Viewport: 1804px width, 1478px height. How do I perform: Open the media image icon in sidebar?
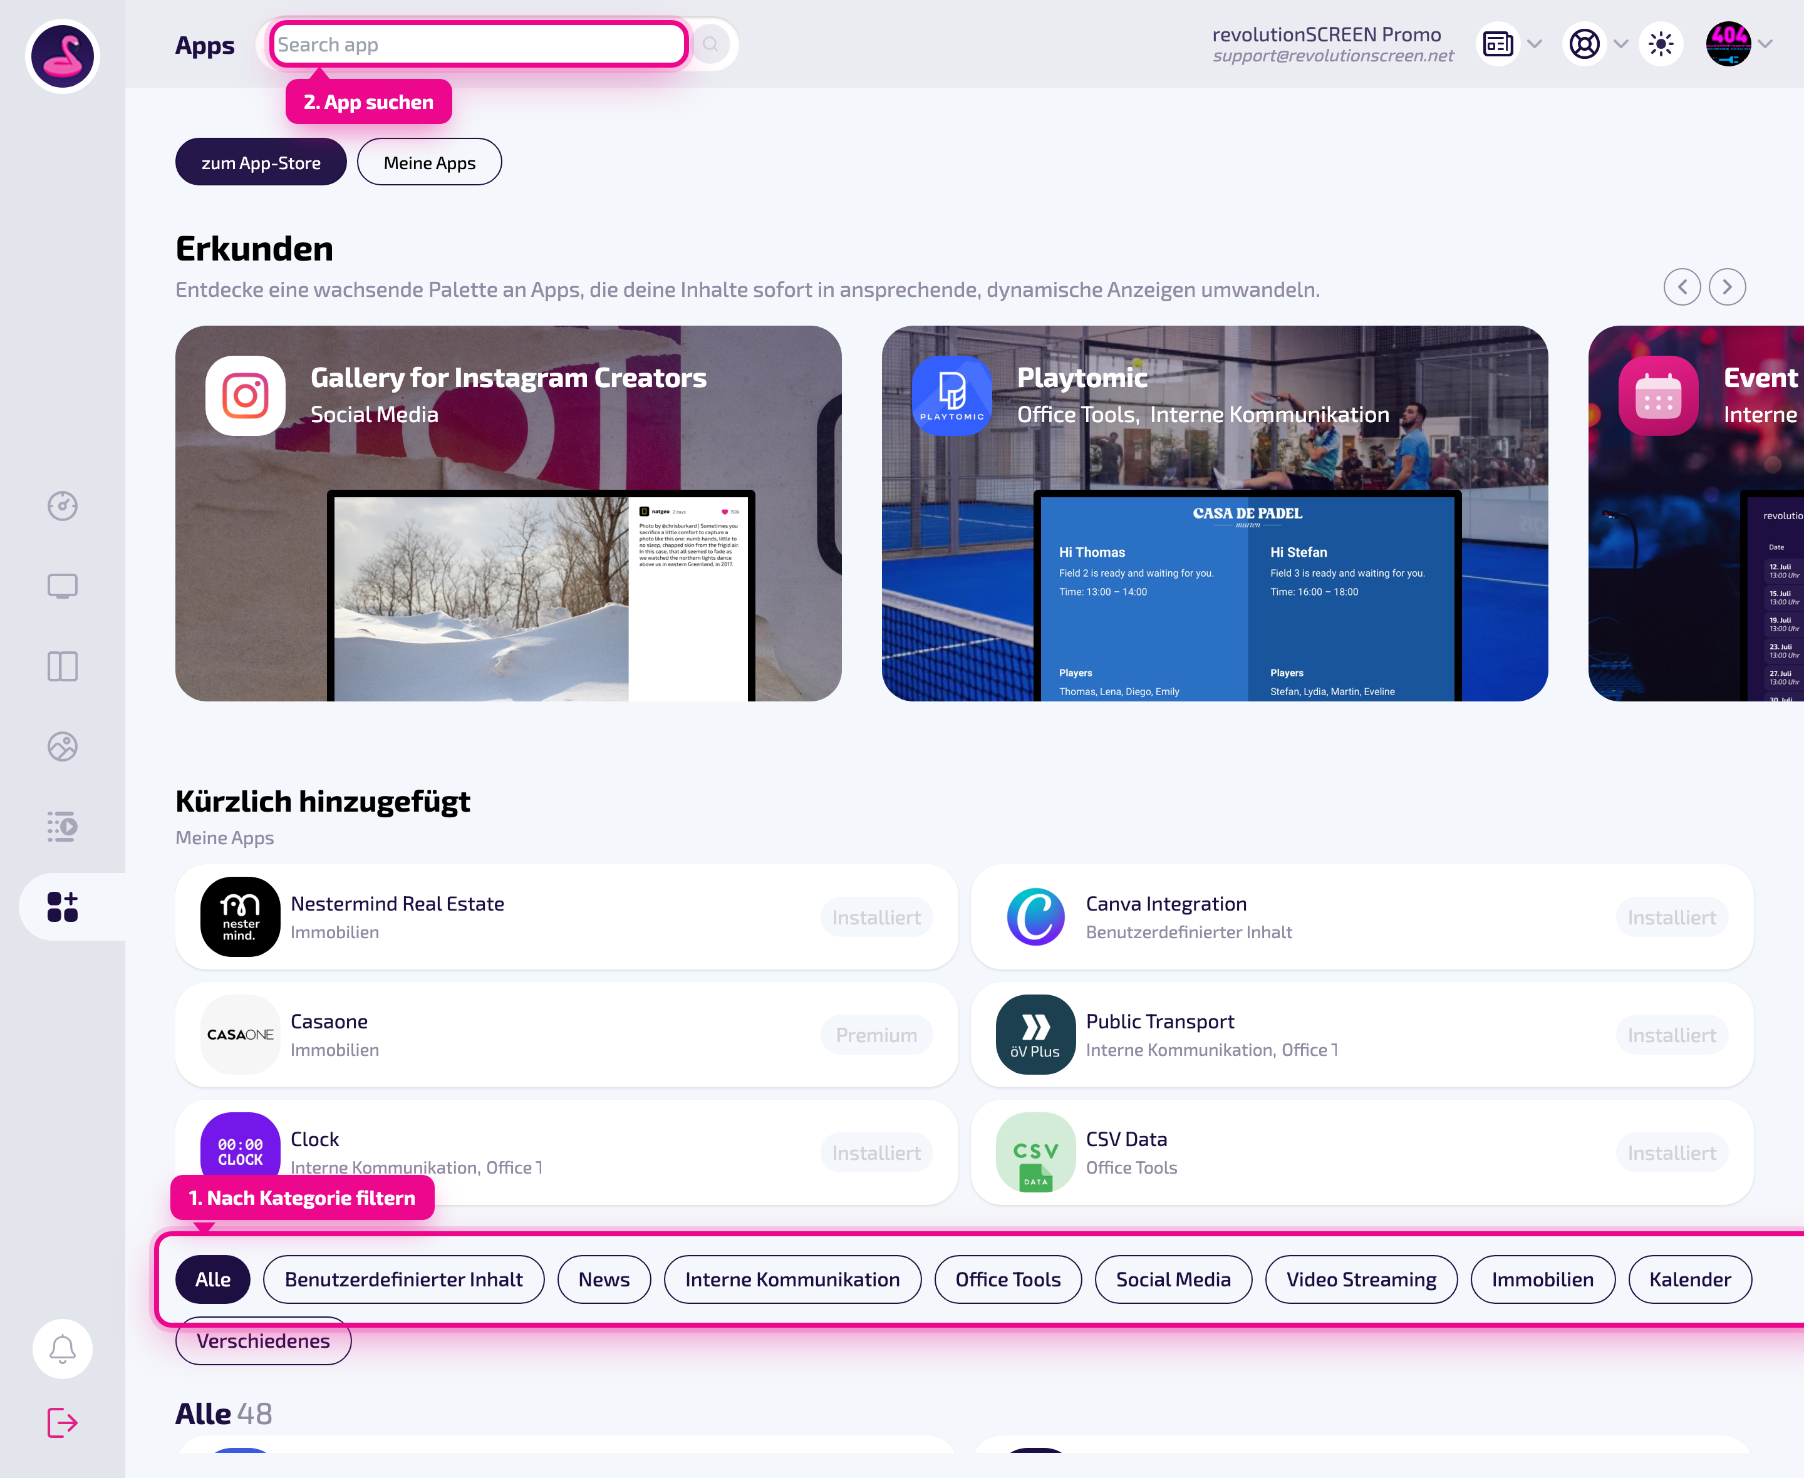click(62, 746)
